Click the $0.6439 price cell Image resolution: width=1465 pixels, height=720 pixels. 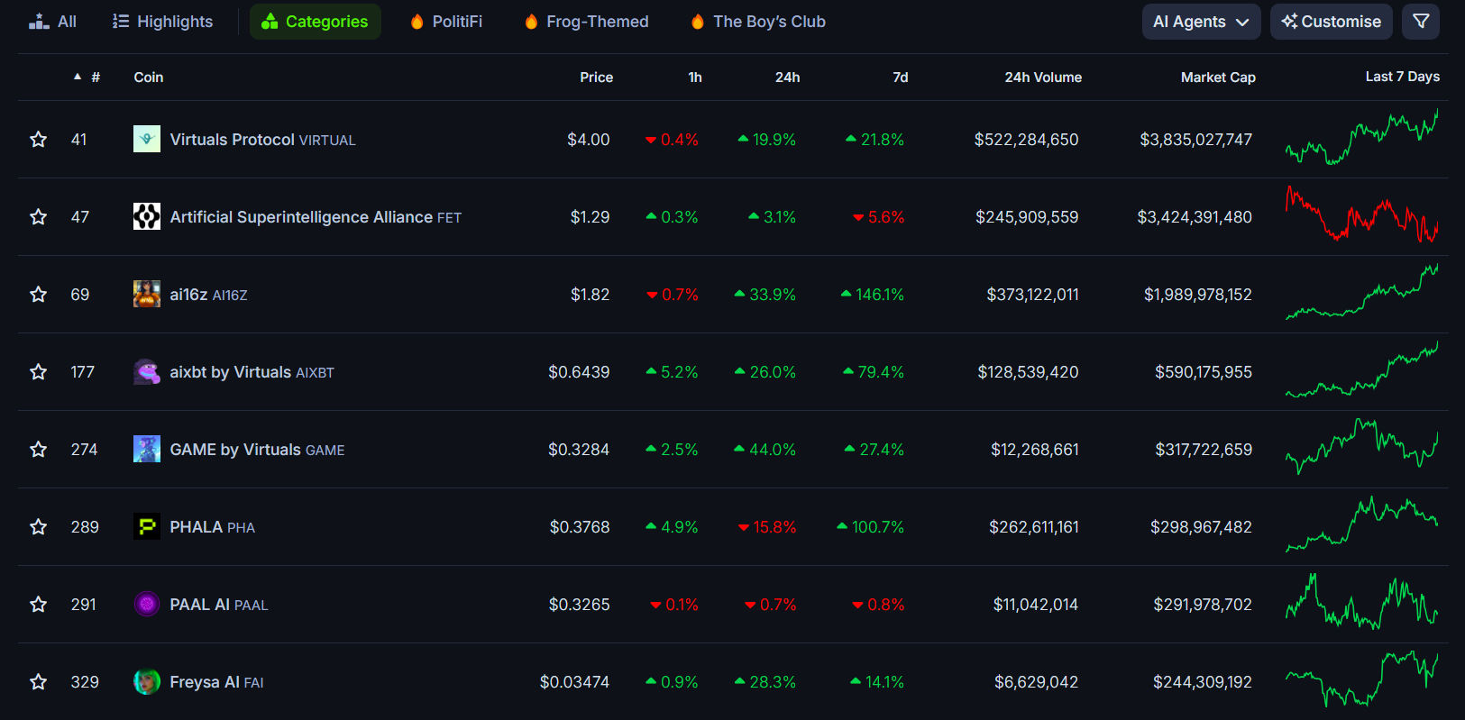[579, 372]
